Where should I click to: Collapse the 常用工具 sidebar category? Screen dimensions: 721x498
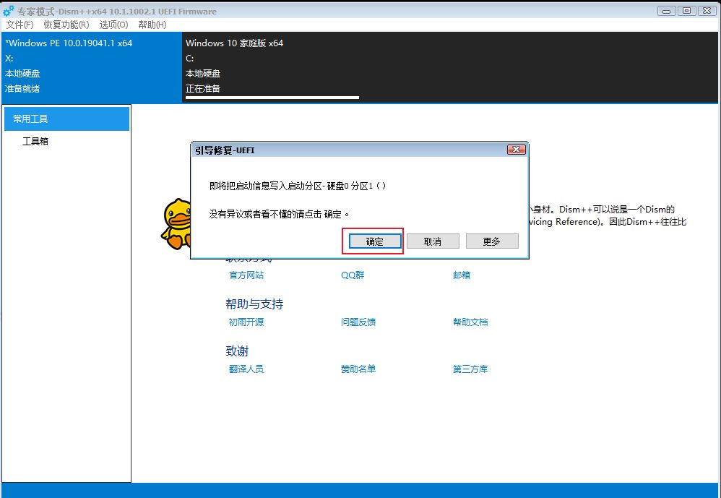coord(66,119)
